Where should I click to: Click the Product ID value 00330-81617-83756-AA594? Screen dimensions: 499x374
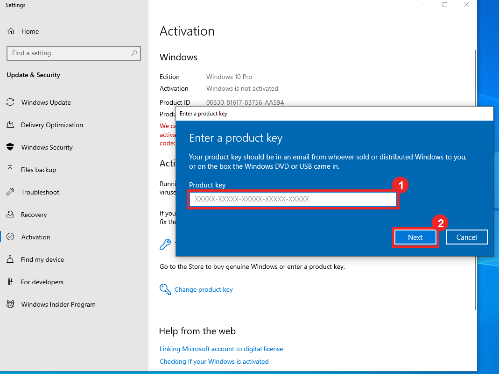point(245,102)
